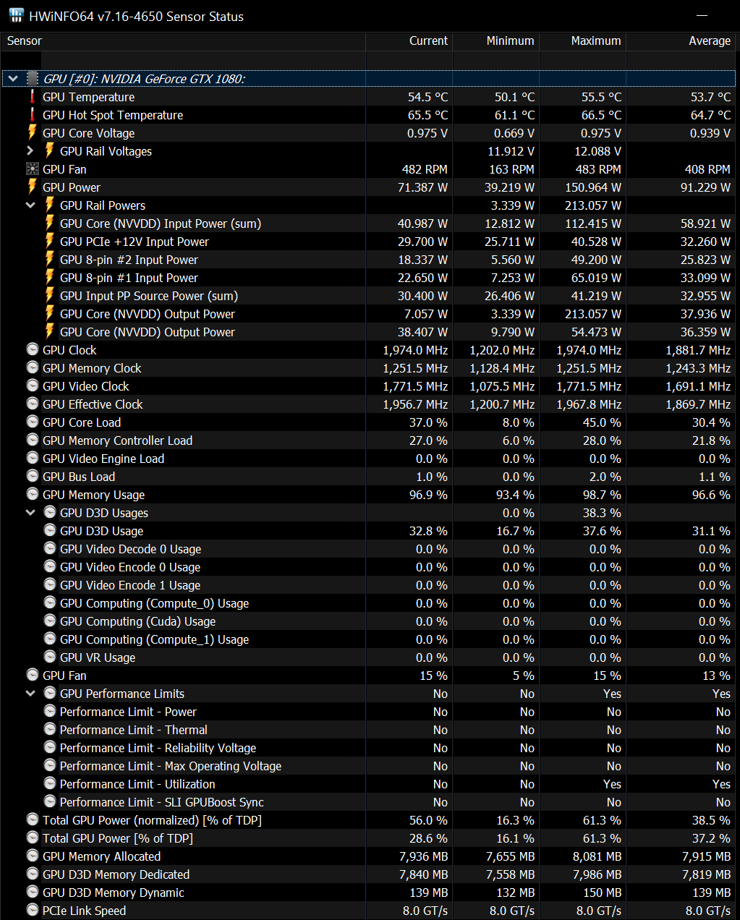Collapse the GPU D3D Usages group
Screen dimensions: 740x920
pos(30,512)
